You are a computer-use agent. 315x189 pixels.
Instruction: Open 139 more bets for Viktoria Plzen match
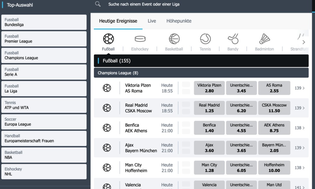(x=300, y=88)
